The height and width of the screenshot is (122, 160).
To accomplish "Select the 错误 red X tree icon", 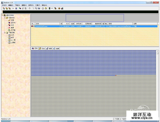I will tap(9, 27).
